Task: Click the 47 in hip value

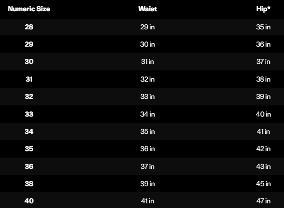Action: click(x=263, y=201)
